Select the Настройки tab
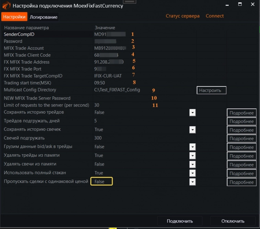 pyautogui.click(x=14, y=17)
